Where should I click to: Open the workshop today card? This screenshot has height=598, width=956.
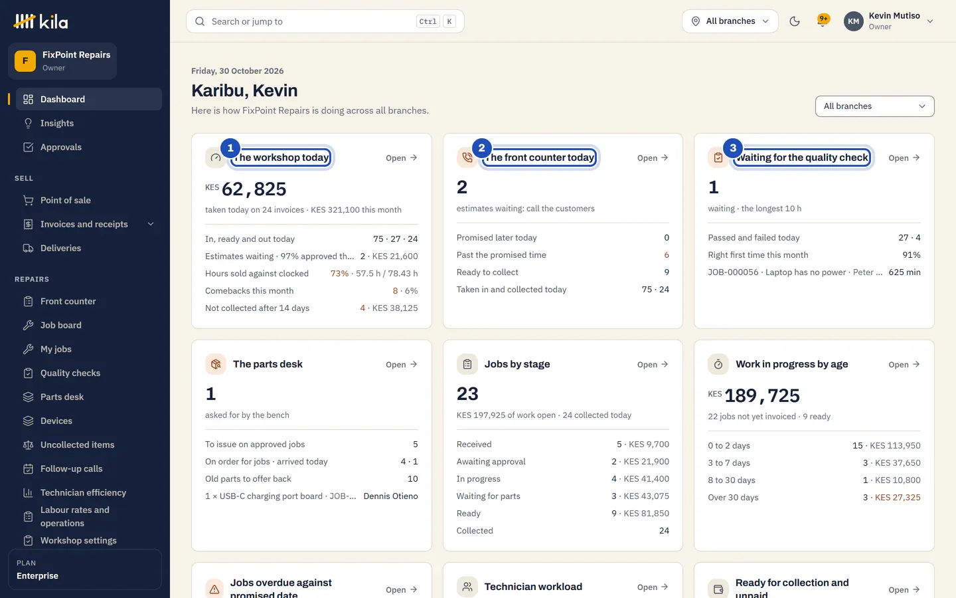(402, 158)
